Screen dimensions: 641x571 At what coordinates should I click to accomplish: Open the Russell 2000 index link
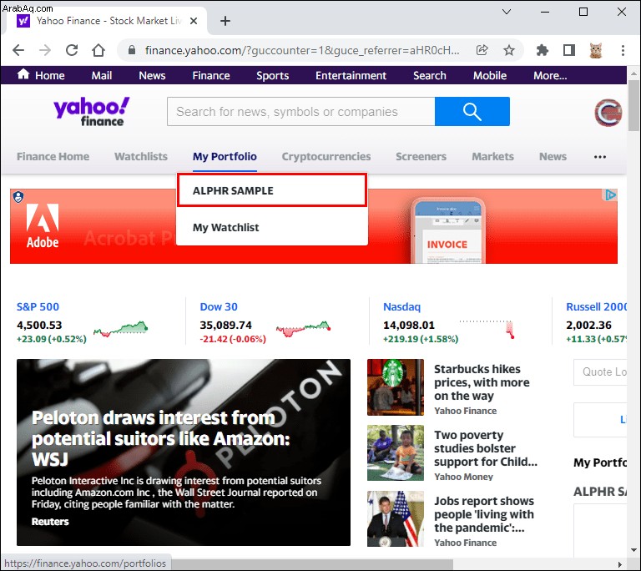[x=597, y=306]
